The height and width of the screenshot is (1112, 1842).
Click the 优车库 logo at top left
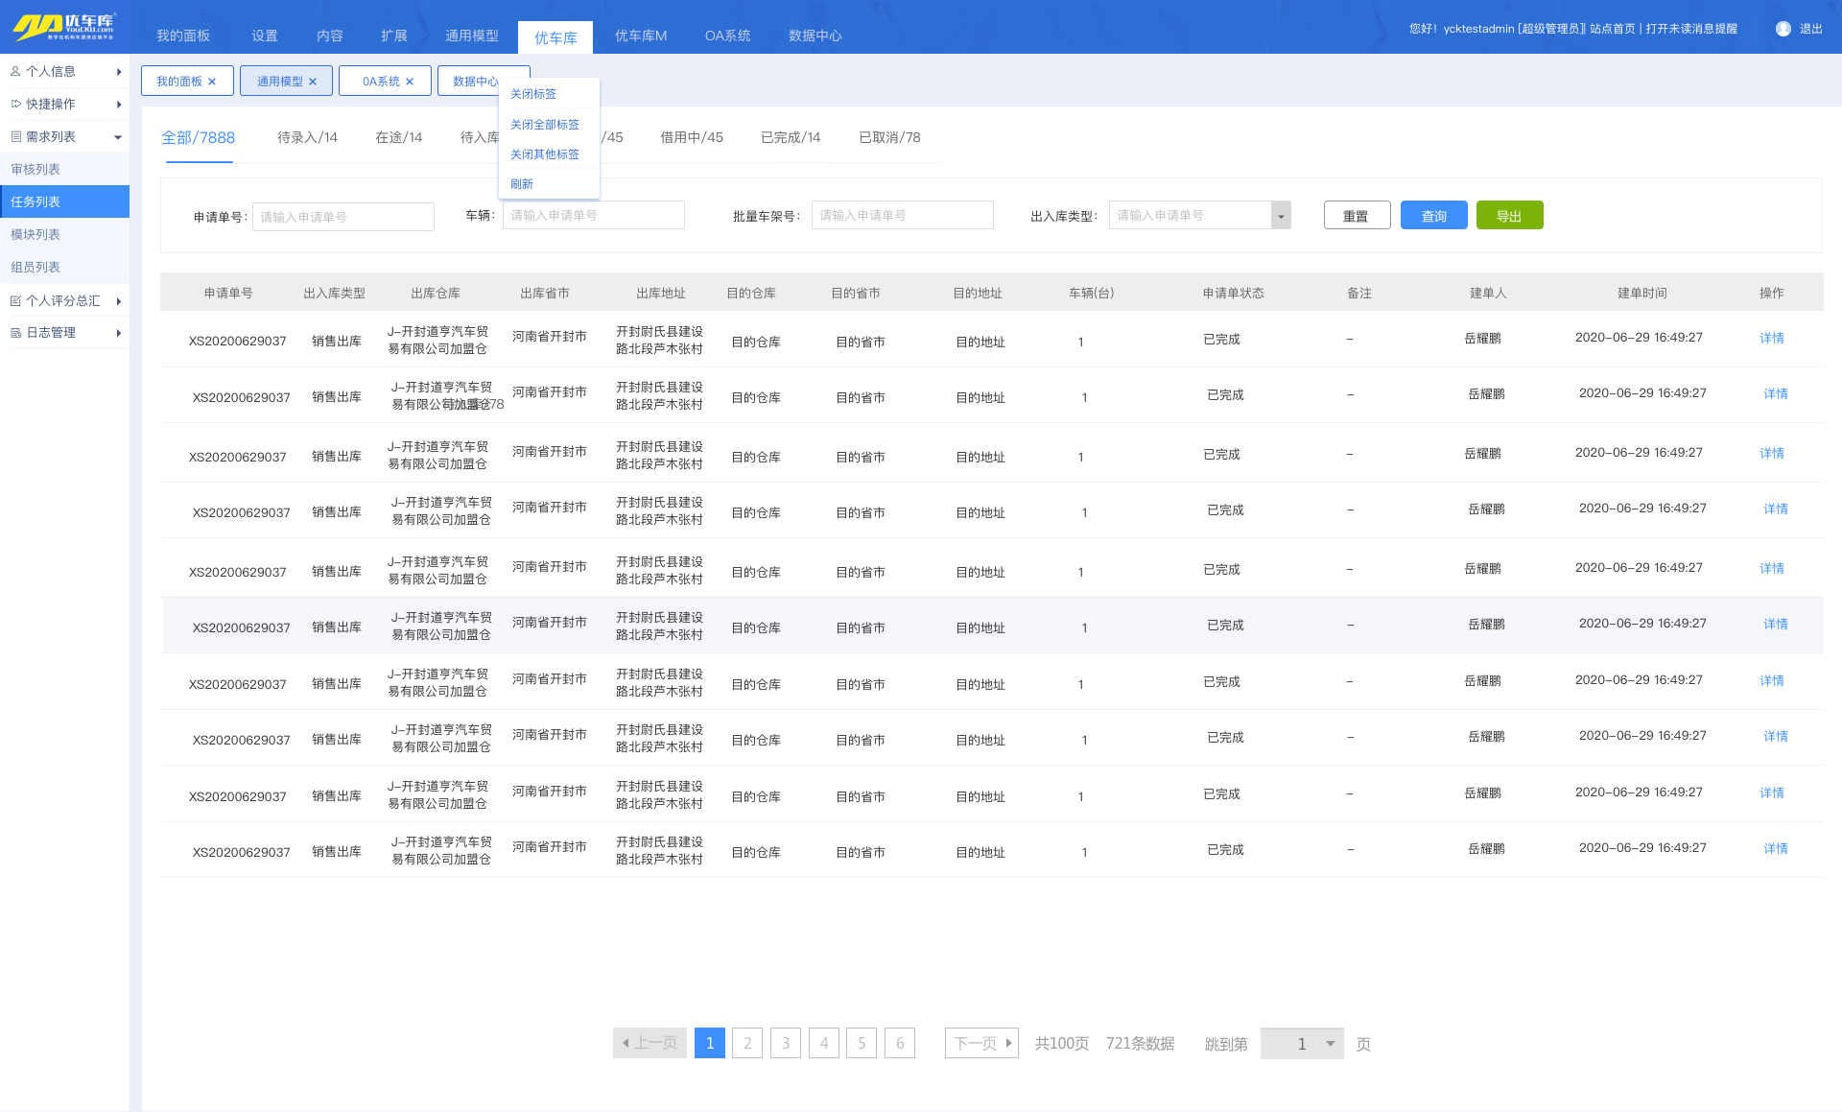click(64, 26)
